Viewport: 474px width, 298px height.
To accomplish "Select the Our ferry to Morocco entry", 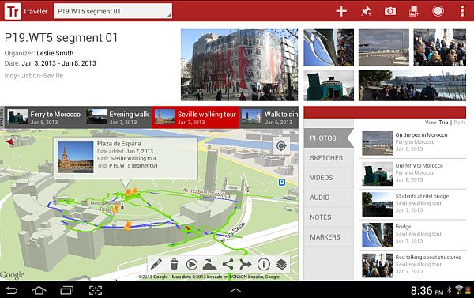I will 413,173.
